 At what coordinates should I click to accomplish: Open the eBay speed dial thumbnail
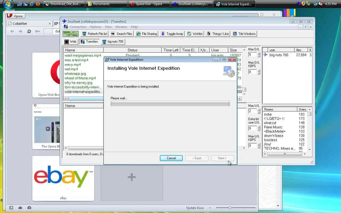(63, 178)
